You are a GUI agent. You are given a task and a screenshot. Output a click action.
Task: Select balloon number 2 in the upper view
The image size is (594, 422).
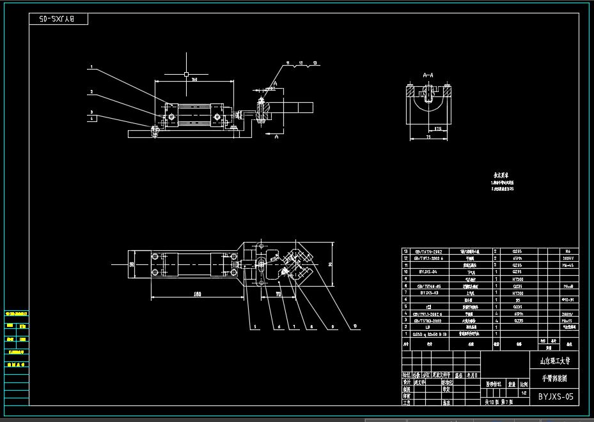pyautogui.click(x=91, y=92)
